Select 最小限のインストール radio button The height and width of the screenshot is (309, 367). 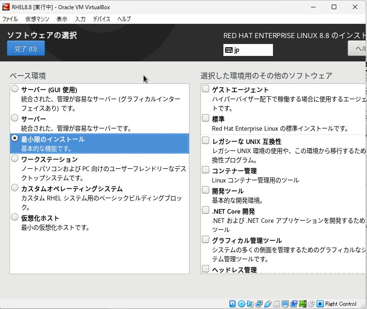point(15,138)
